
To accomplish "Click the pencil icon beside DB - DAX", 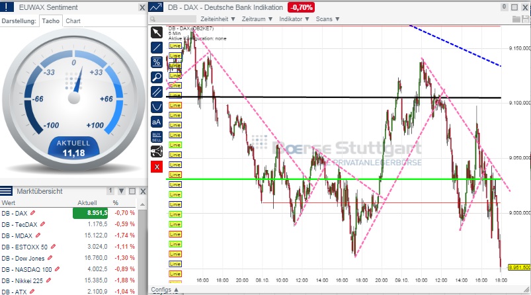I will point(33,213).
